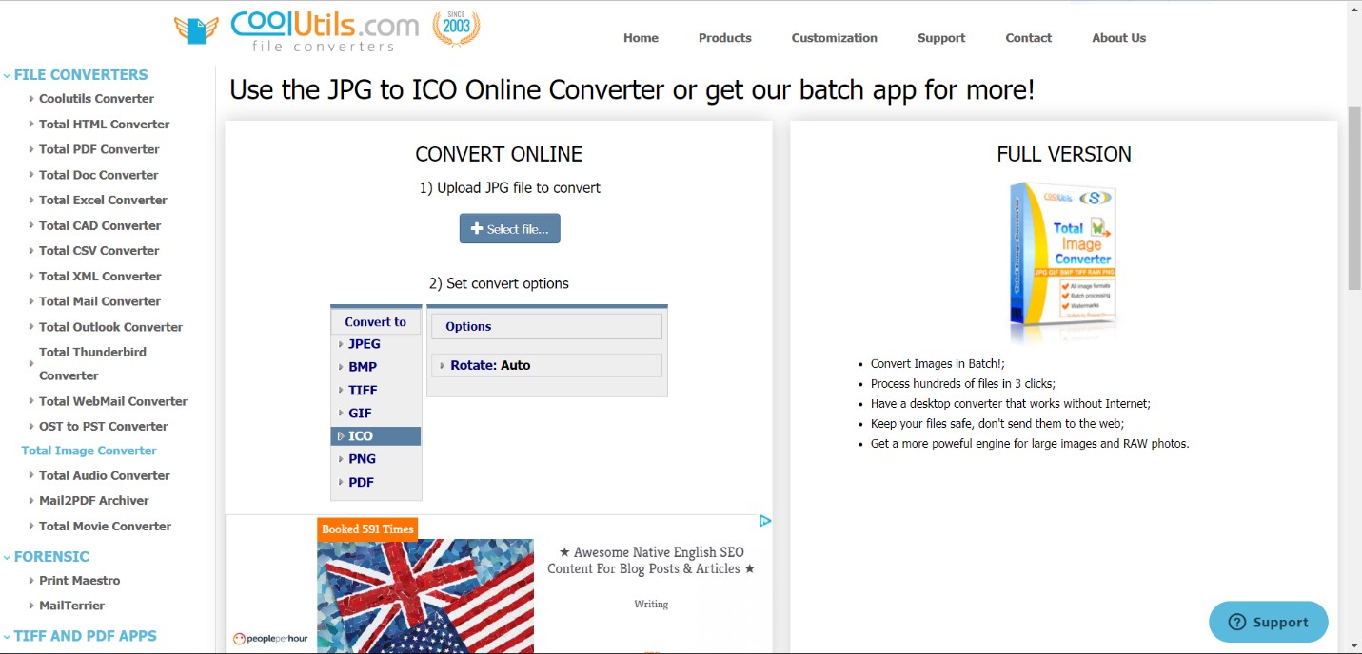
Task: Open the Coolutils Converter link
Action: pyautogui.click(x=96, y=99)
